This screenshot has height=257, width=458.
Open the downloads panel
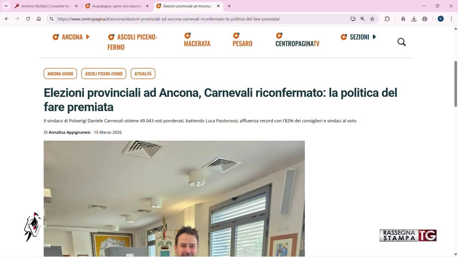(x=414, y=19)
